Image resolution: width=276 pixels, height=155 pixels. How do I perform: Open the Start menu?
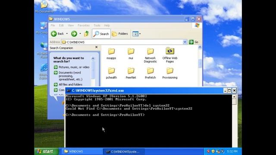coord(46,152)
